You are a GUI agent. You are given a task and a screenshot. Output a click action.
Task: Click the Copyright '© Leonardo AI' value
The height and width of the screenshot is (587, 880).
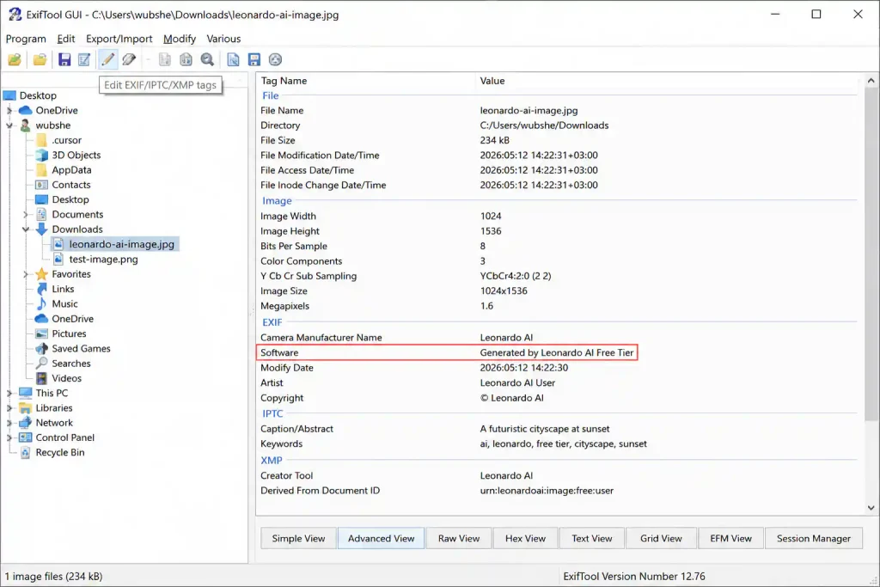coord(512,398)
